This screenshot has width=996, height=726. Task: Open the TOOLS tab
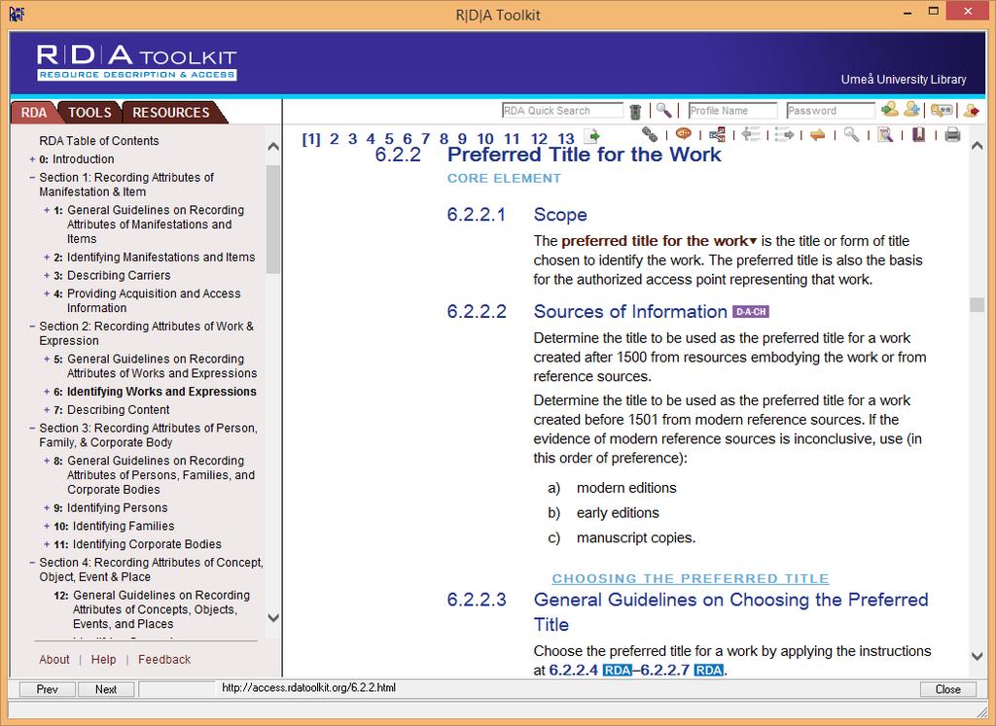[x=89, y=113]
